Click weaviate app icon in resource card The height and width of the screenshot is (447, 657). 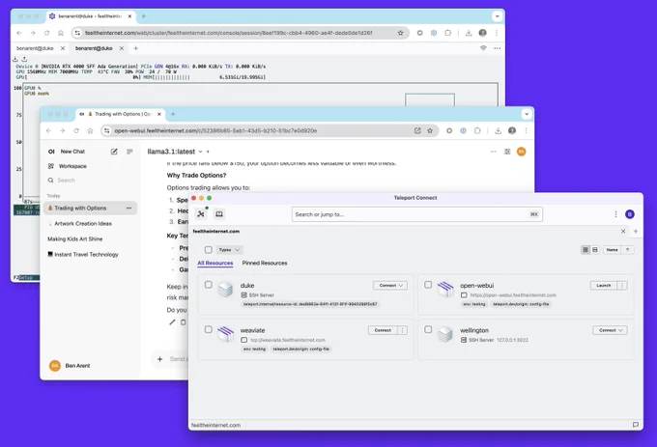[225, 334]
